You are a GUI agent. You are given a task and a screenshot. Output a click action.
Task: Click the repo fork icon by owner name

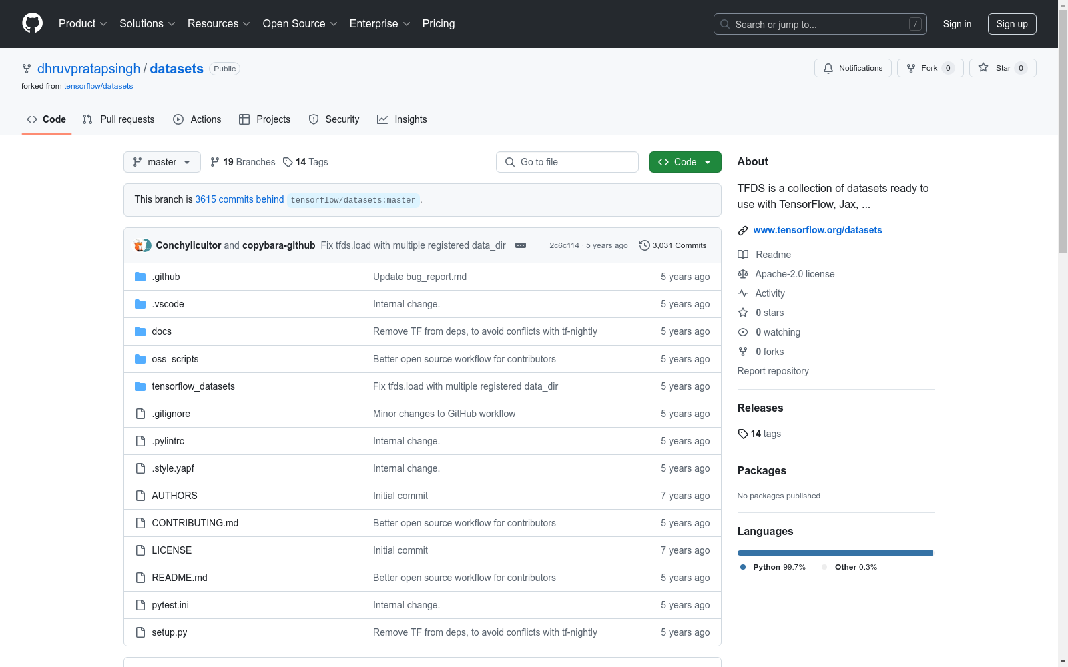[27, 69]
